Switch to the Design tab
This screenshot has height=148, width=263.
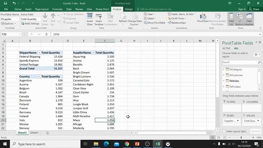pos(129,9)
